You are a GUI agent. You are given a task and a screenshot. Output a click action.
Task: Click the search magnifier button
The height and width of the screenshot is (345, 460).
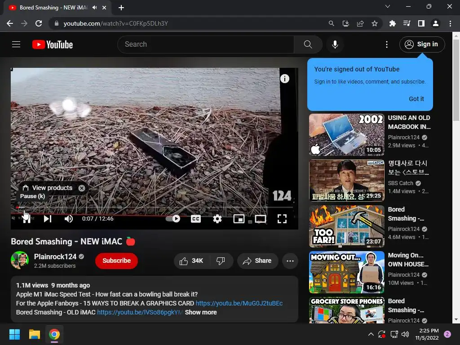tap(308, 44)
